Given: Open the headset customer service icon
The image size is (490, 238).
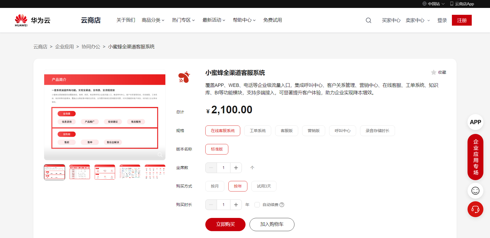Looking at the screenshot, I should (x=475, y=209).
